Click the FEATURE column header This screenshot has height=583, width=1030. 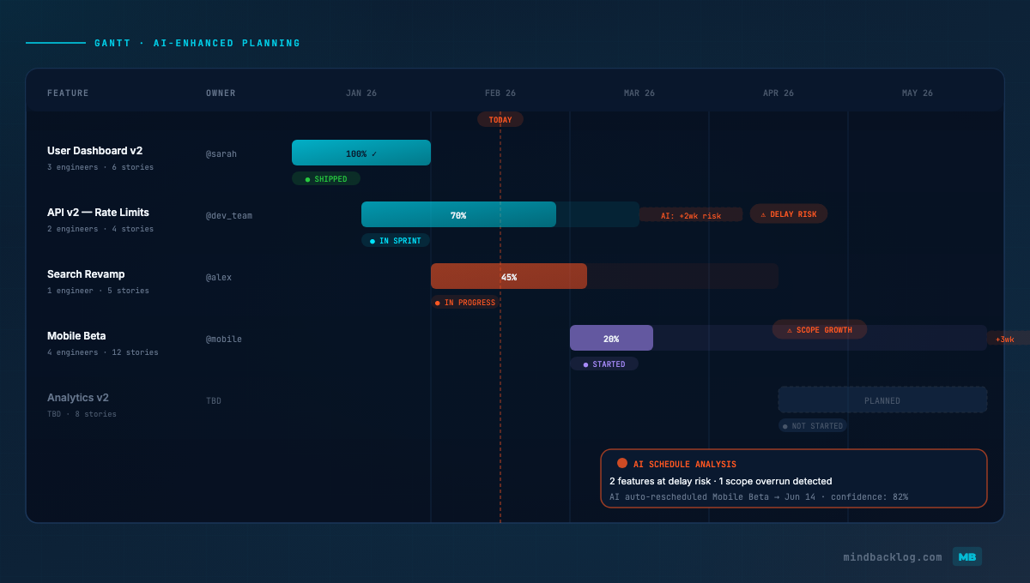pos(68,93)
